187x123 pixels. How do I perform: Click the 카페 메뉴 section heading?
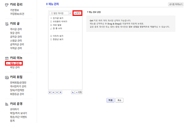click(x=16, y=58)
